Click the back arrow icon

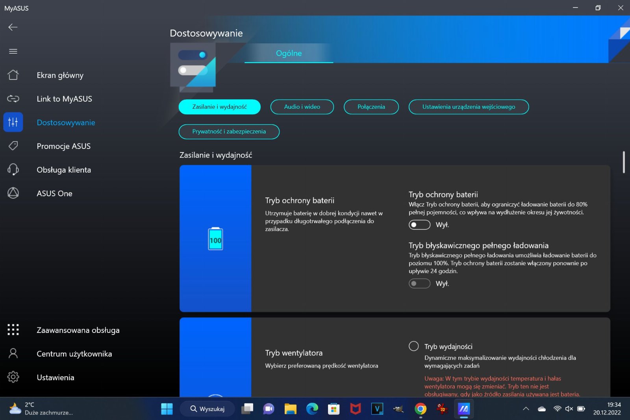[x=13, y=27]
